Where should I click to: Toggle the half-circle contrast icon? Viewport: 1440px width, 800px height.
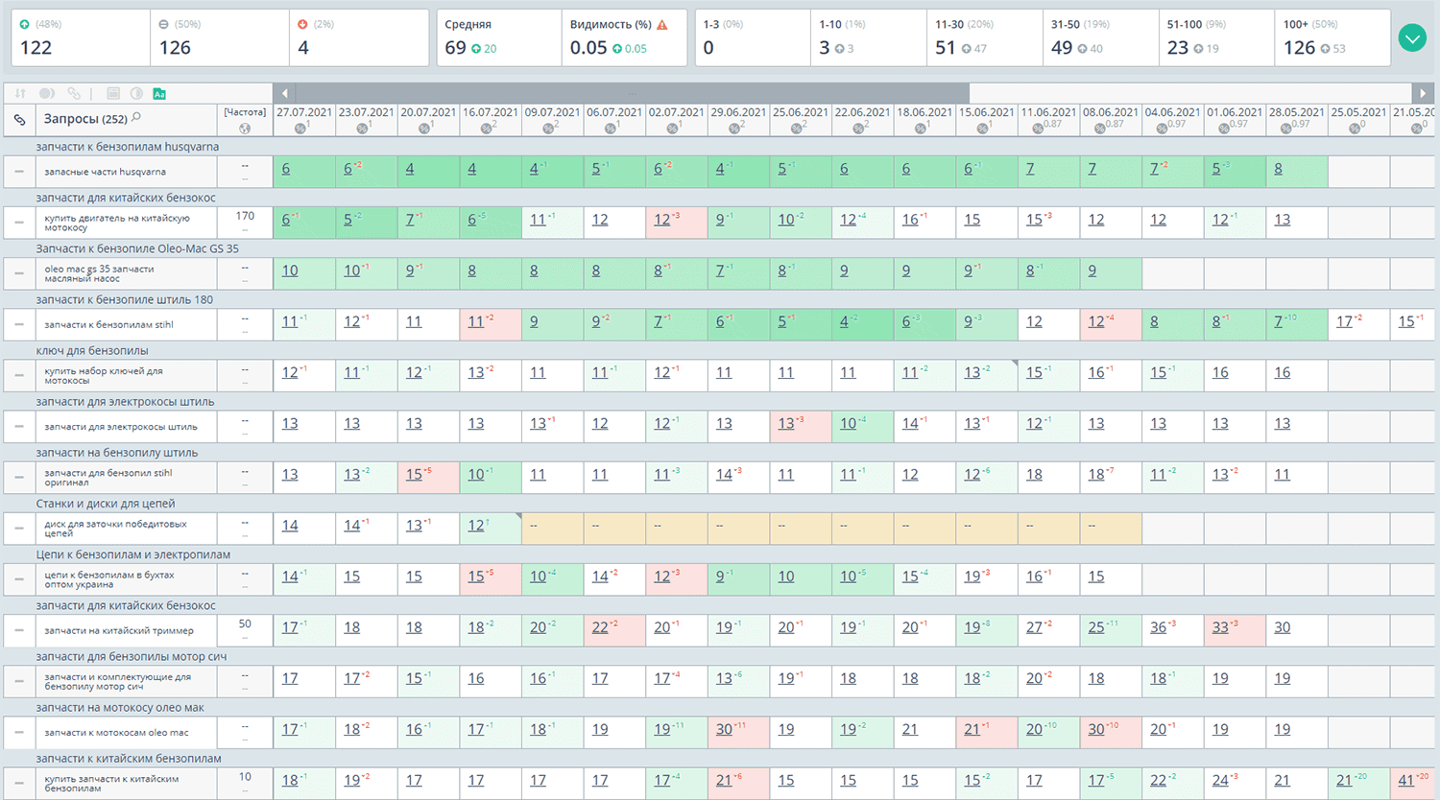pos(136,93)
